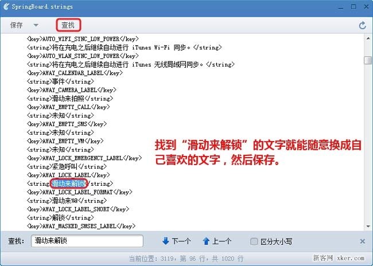Viewport: 373px width, 266px height.
Task: Click the iTunes Wi-Fi 同步 string line
Action: (x=125, y=48)
